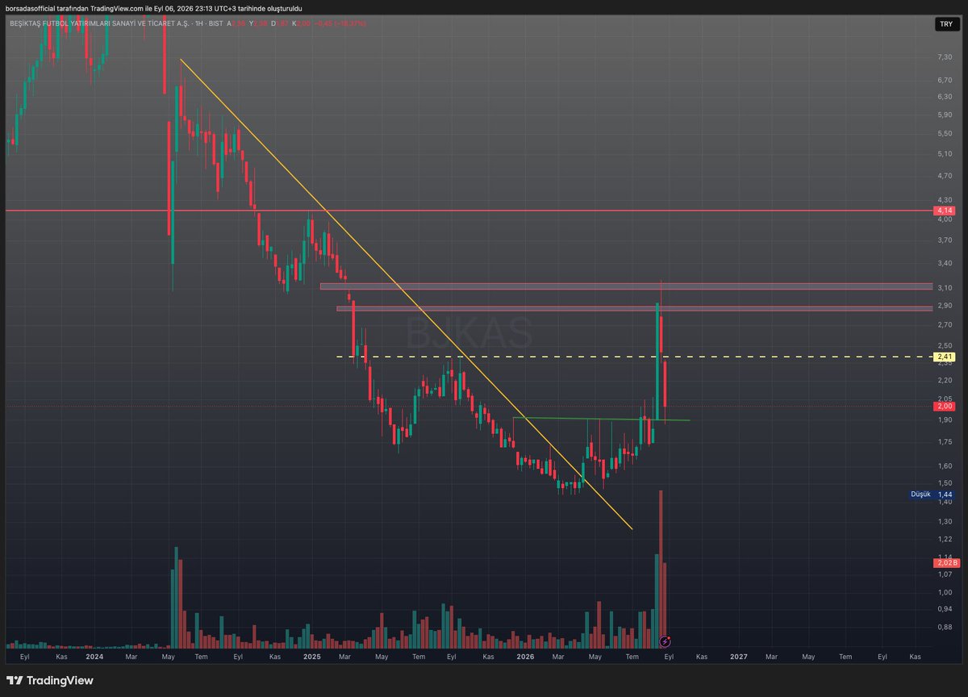Click the 4,70 price scale value

pyautogui.click(x=945, y=175)
